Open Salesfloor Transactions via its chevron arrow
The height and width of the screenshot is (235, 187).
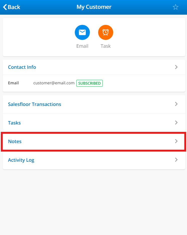tap(176, 104)
